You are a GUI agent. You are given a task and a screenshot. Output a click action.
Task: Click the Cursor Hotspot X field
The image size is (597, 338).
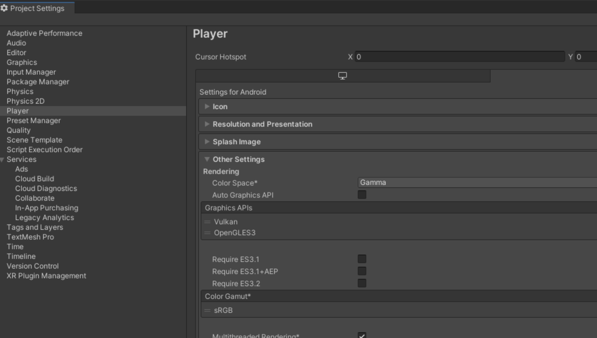[459, 57]
